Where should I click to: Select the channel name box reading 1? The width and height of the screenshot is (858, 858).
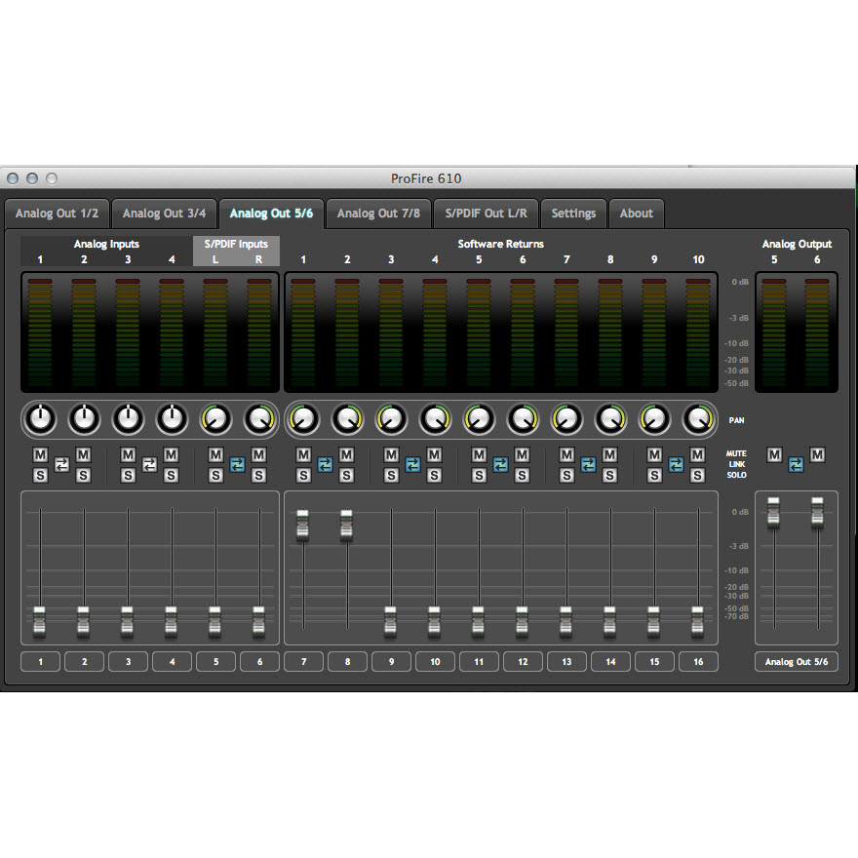tap(41, 662)
